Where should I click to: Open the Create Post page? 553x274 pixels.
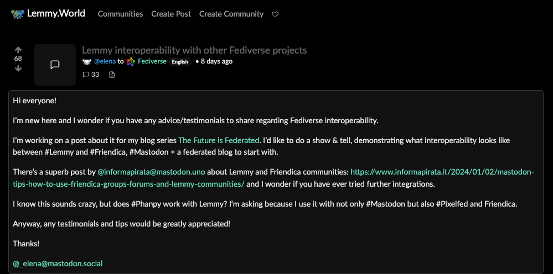click(171, 14)
